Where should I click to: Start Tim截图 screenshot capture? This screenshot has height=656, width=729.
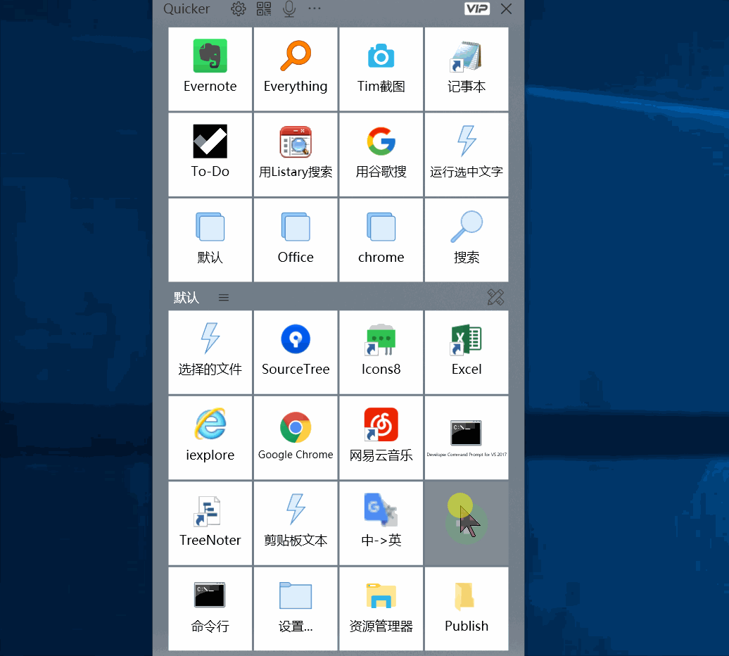(381, 69)
